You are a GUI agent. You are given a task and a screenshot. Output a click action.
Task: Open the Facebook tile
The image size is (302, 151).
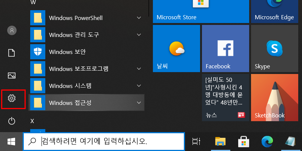225,49
